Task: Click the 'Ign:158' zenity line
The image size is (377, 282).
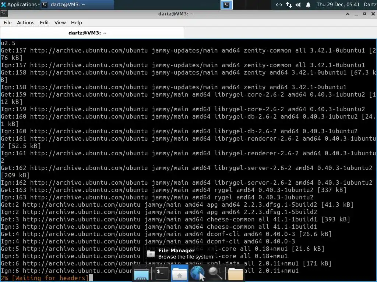Action: coord(174,87)
